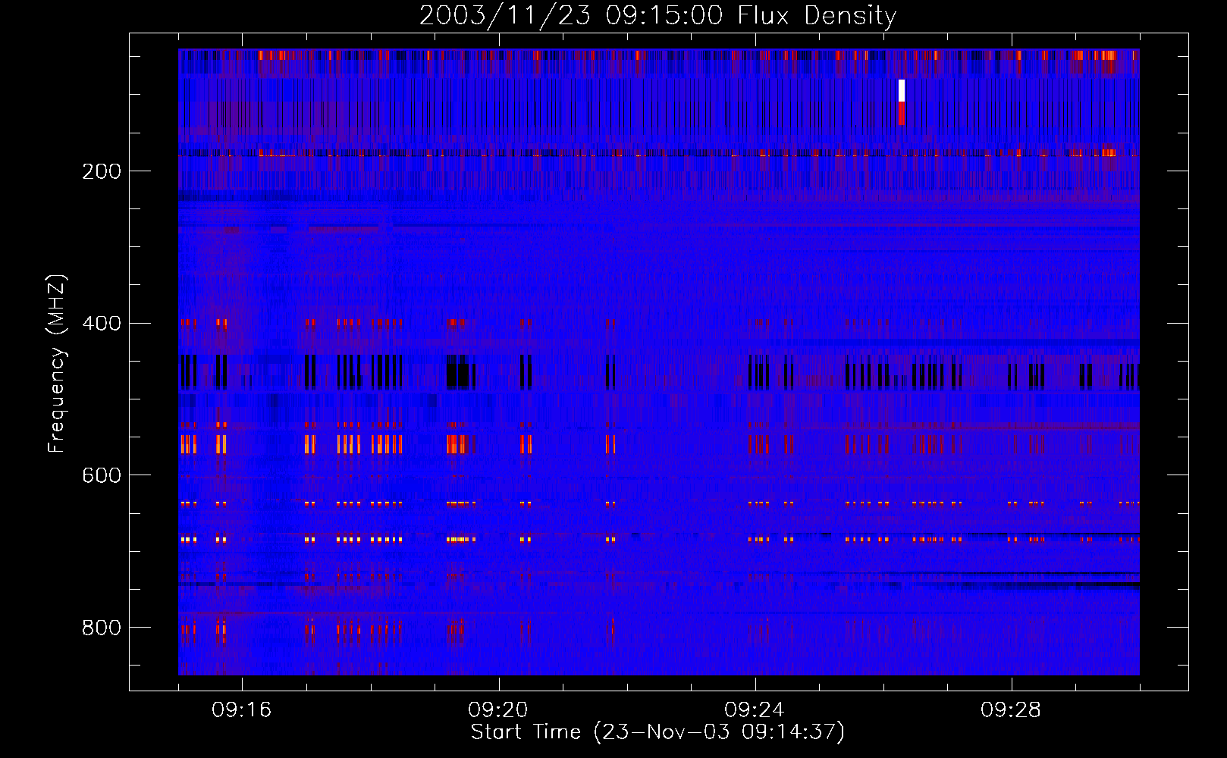Click the white-and-red saturated burst near 09:26
Screen dimensions: 1227x758
click(902, 102)
